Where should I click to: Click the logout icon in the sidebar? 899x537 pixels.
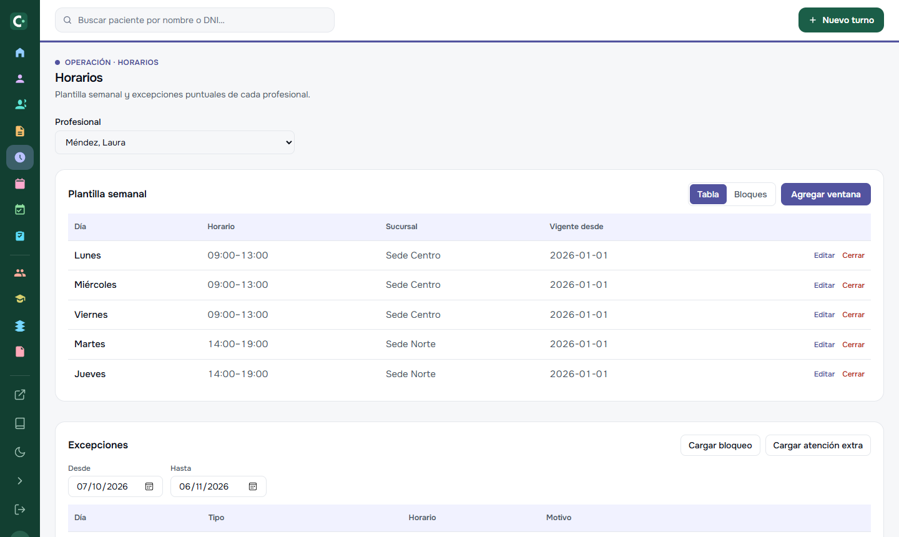pos(20,510)
